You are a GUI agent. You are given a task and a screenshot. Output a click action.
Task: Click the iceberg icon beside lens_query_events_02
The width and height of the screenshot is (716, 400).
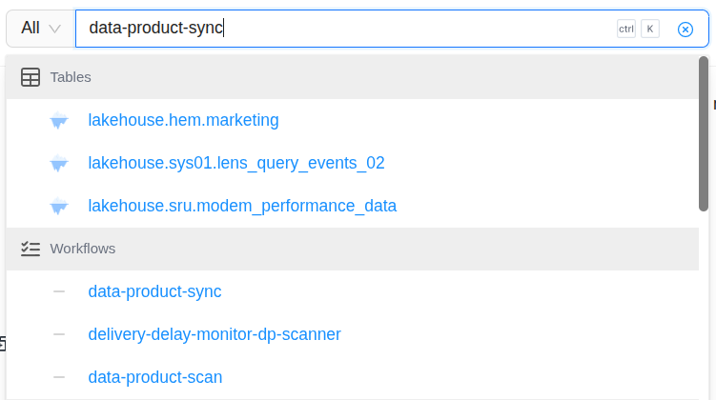(59, 164)
